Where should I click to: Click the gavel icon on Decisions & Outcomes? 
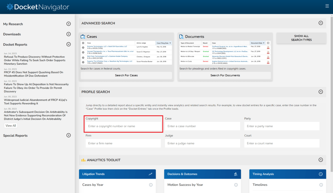point(235,174)
